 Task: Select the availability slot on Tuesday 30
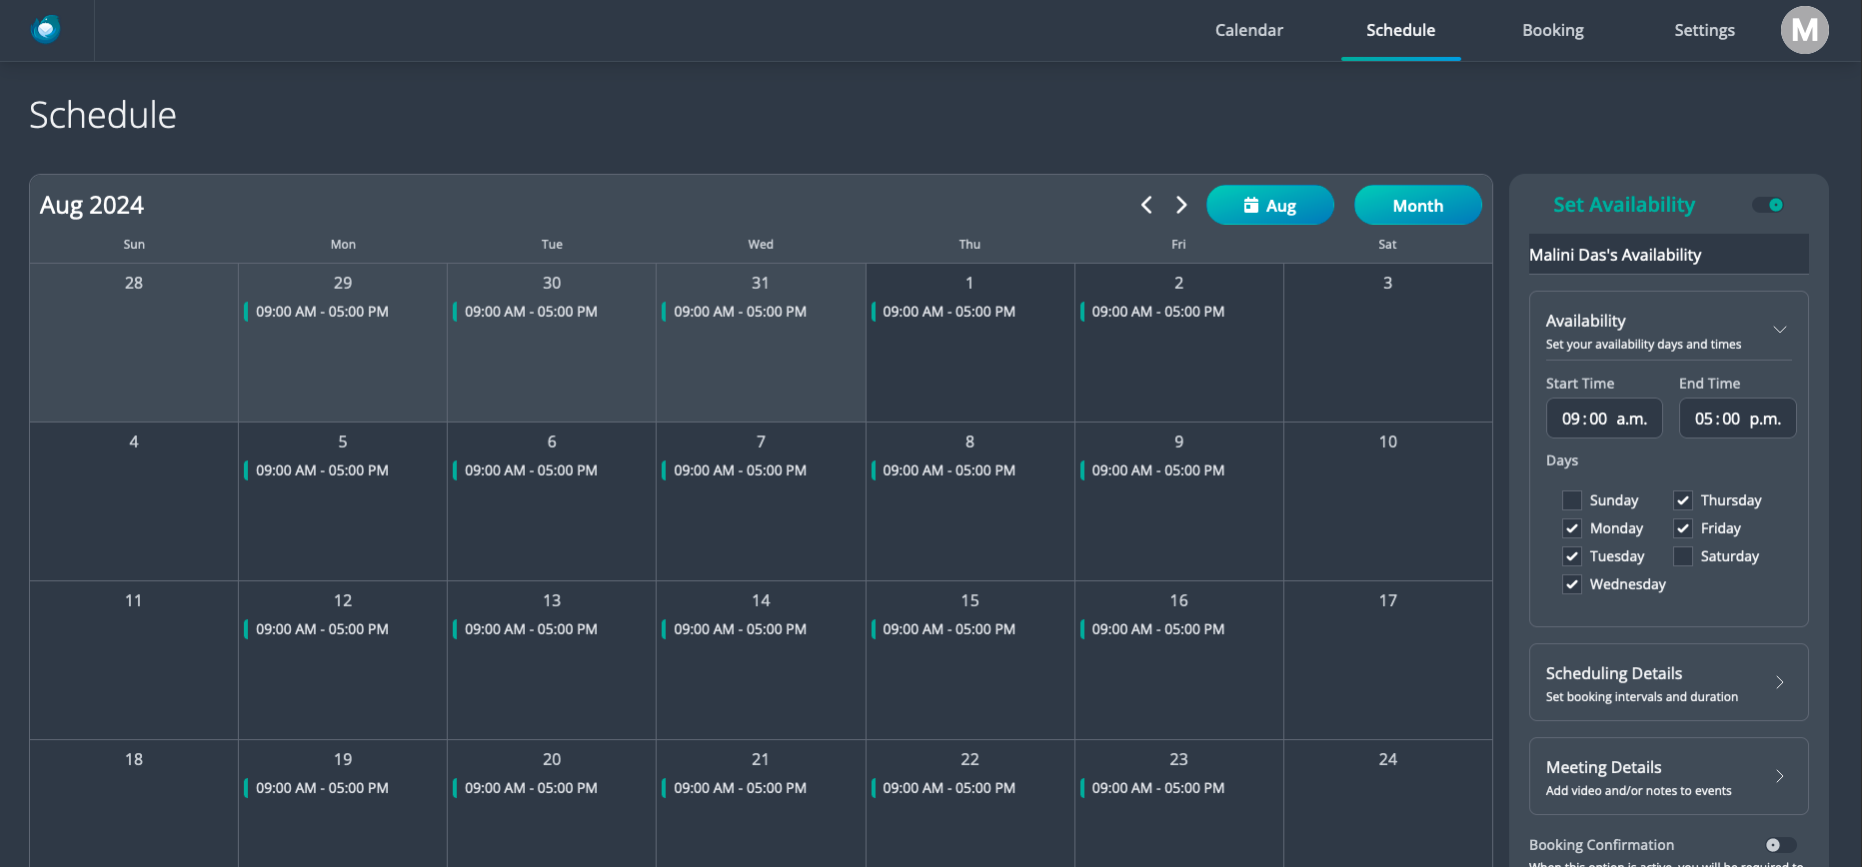coord(551,312)
